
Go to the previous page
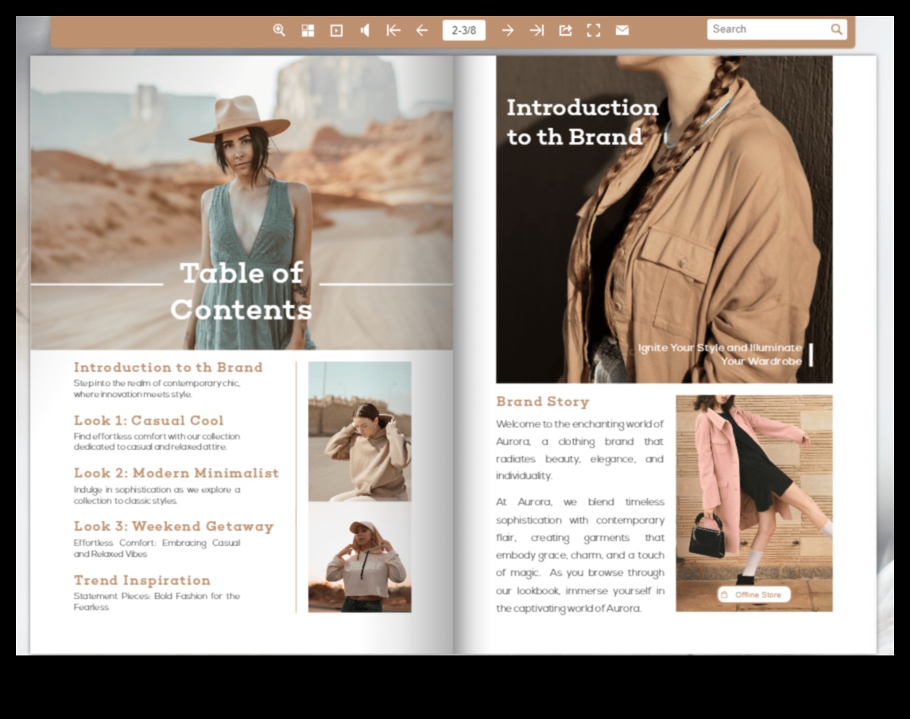click(x=422, y=30)
